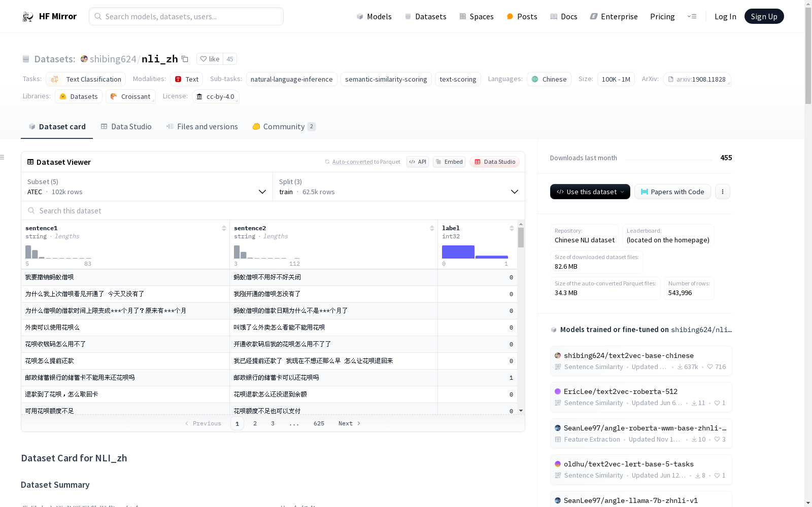Click the label histogram bar for 0

tap(458, 252)
